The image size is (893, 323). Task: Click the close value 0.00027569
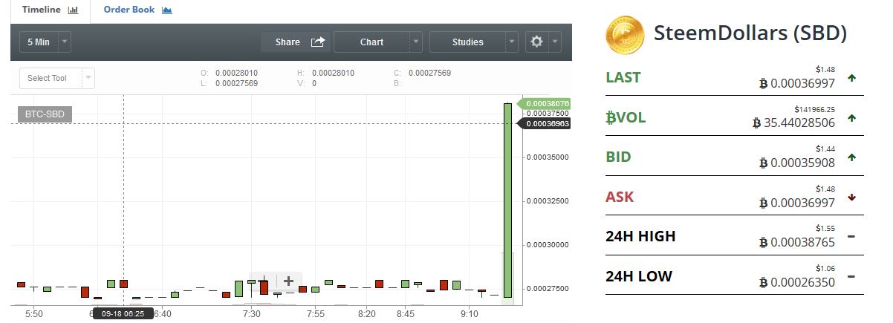pos(429,73)
